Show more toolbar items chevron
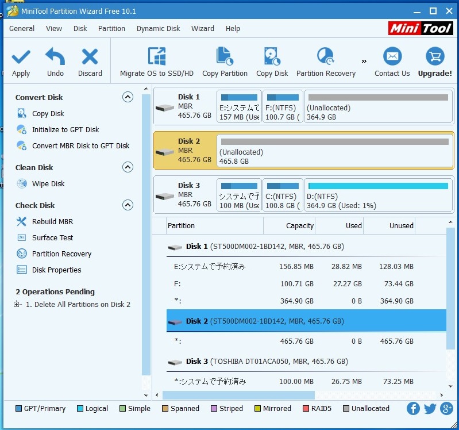The image size is (459, 430). coord(364,61)
